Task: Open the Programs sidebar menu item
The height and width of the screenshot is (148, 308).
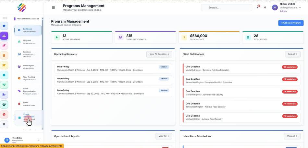Action: (x=28, y=41)
